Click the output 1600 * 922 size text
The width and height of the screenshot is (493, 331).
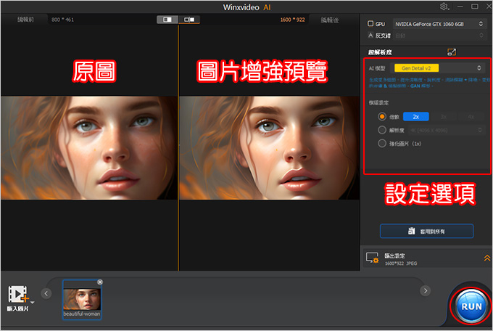coord(292,20)
